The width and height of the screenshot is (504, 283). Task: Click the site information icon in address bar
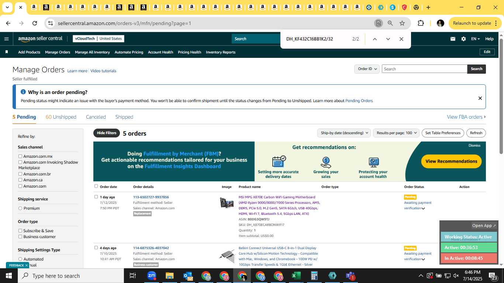pyautogui.click(x=51, y=23)
